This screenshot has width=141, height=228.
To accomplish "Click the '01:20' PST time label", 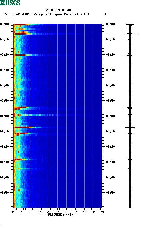I will coord(5,147).
